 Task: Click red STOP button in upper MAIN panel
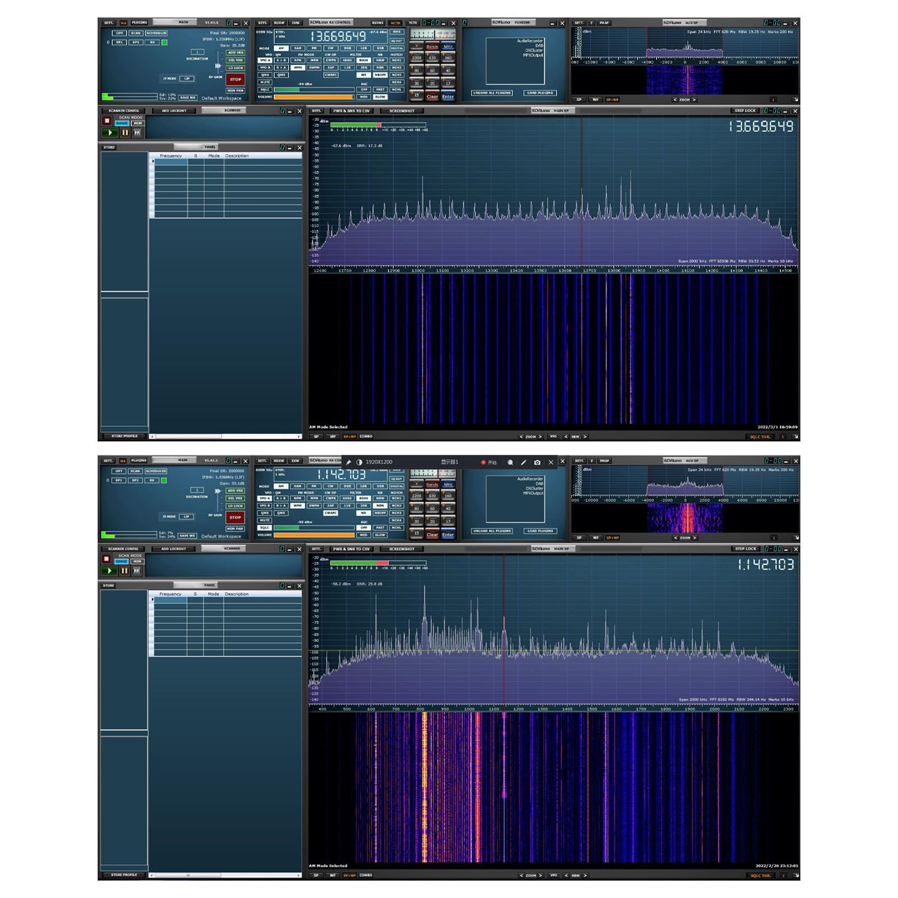[x=236, y=80]
